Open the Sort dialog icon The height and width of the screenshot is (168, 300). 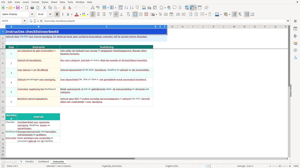point(120,8)
